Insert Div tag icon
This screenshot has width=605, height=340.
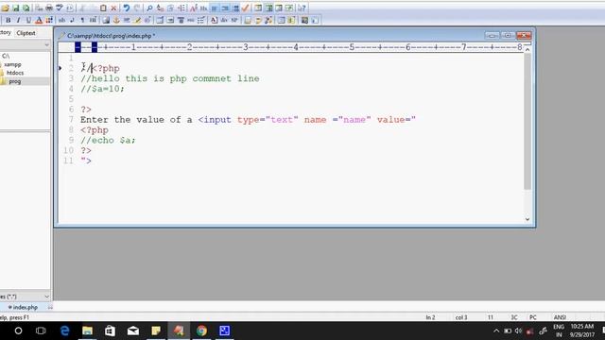[224, 20]
